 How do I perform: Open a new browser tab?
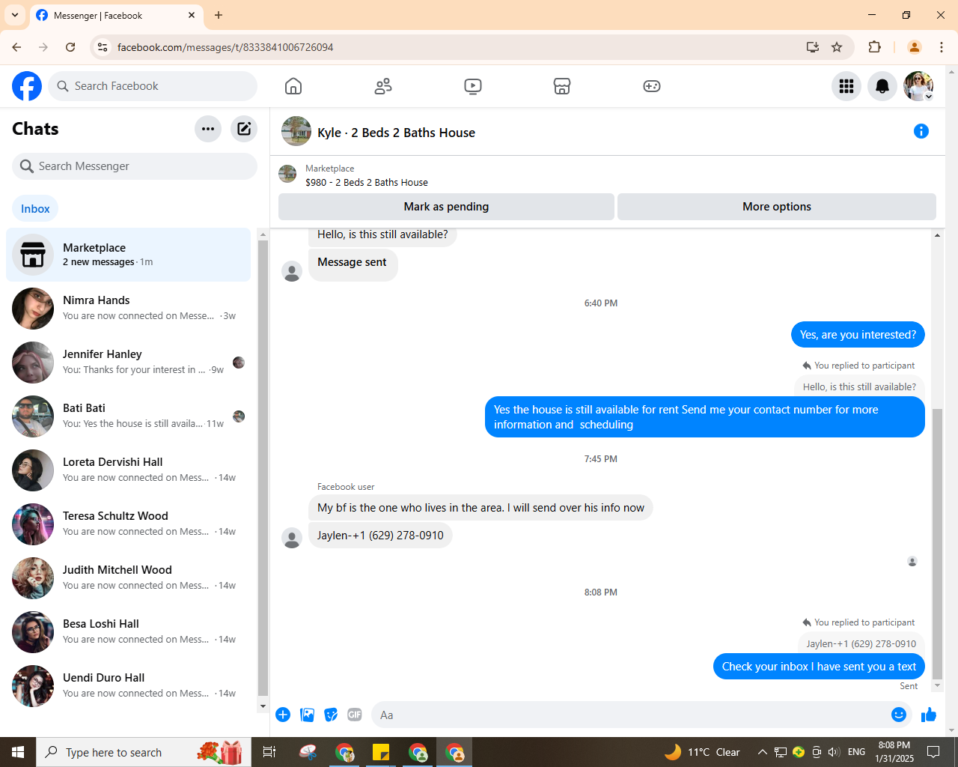click(x=219, y=15)
